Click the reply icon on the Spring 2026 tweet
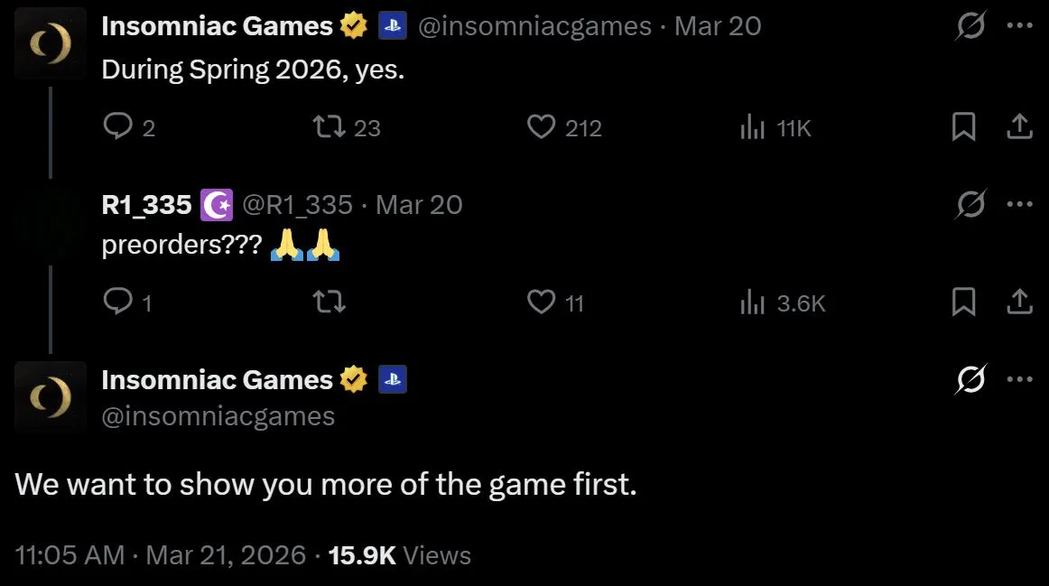1049x586 pixels. (121, 127)
